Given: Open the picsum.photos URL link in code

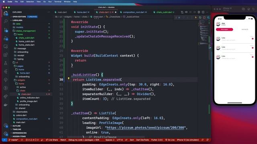Looking at the screenshot, I should (x=145, y=128).
